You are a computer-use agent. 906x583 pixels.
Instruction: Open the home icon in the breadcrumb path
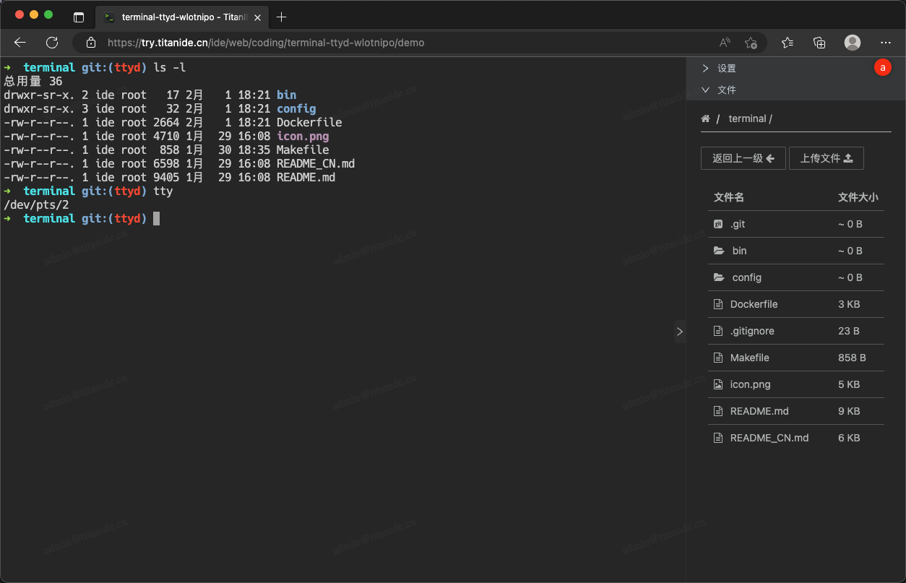pyautogui.click(x=704, y=118)
